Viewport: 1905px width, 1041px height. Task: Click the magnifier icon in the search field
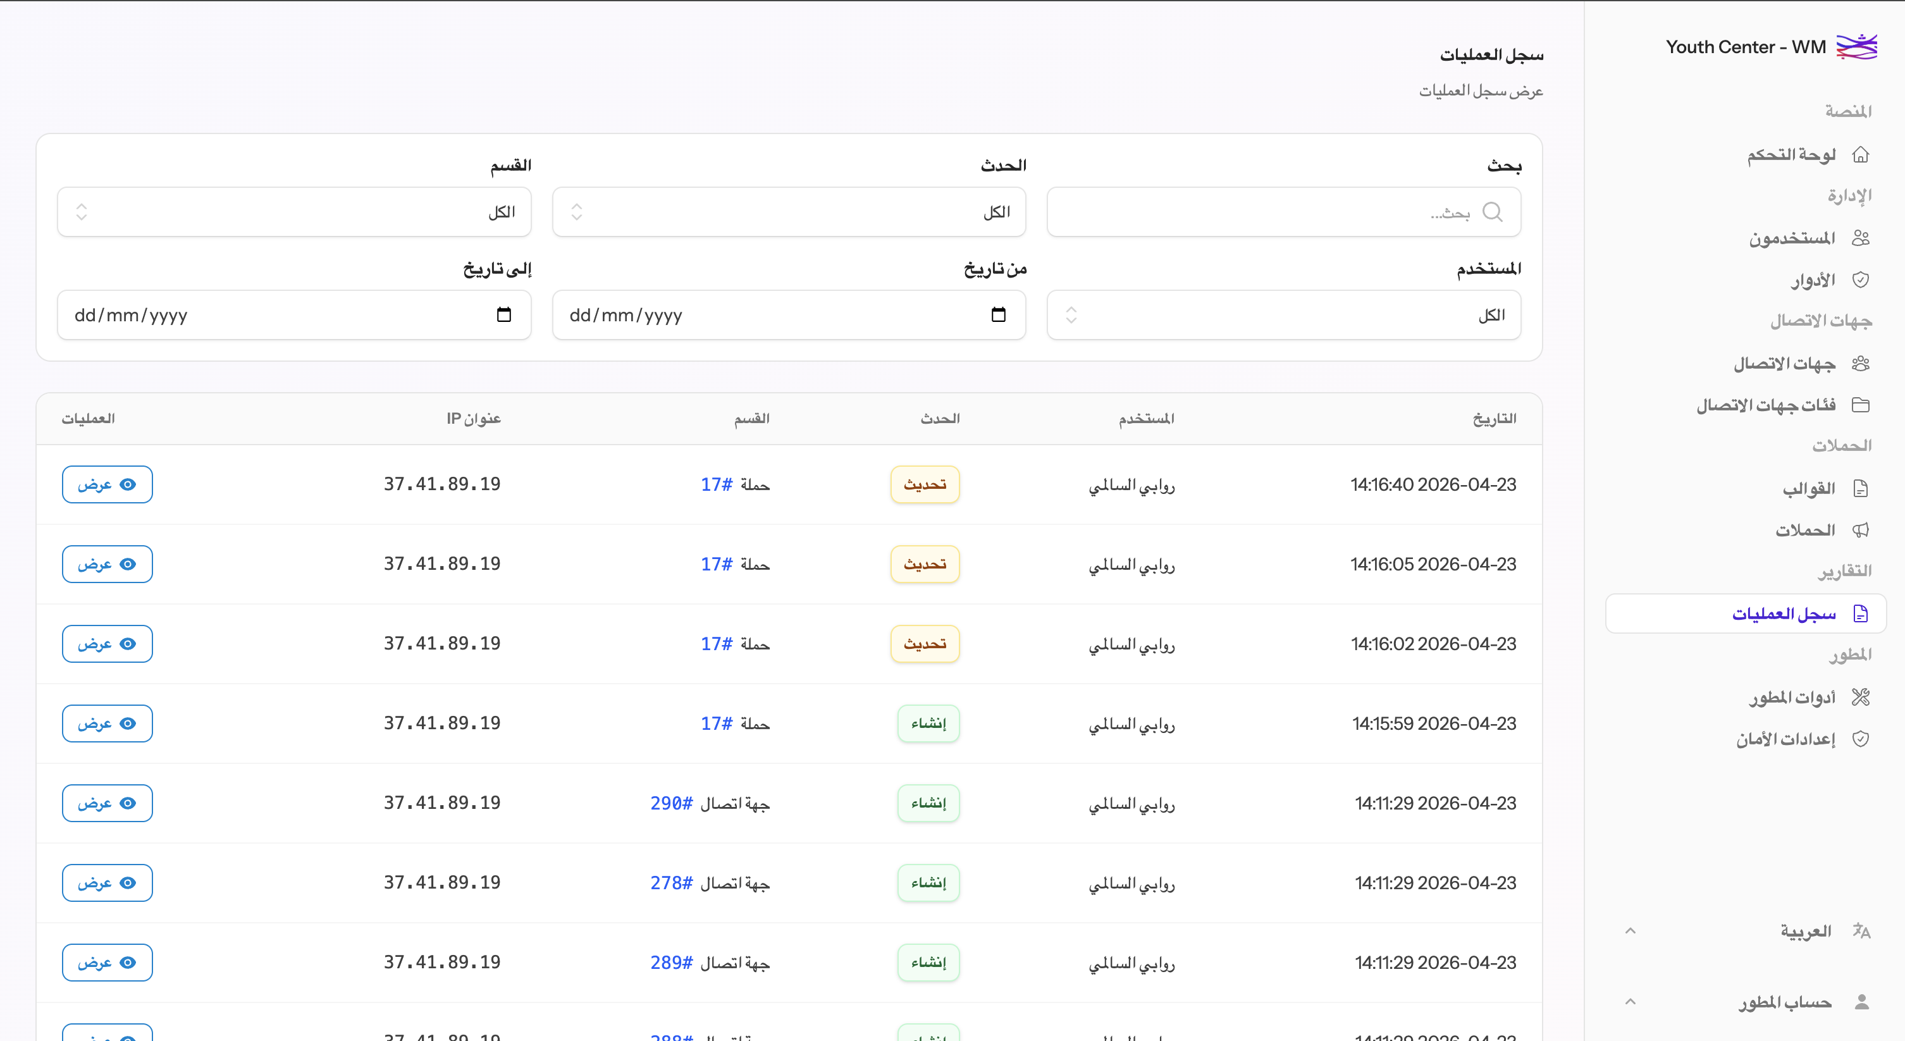coord(1493,213)
